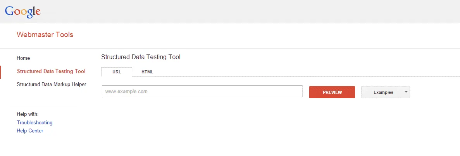
Task: Switch to the HTML tab
Action: [147, 72]
